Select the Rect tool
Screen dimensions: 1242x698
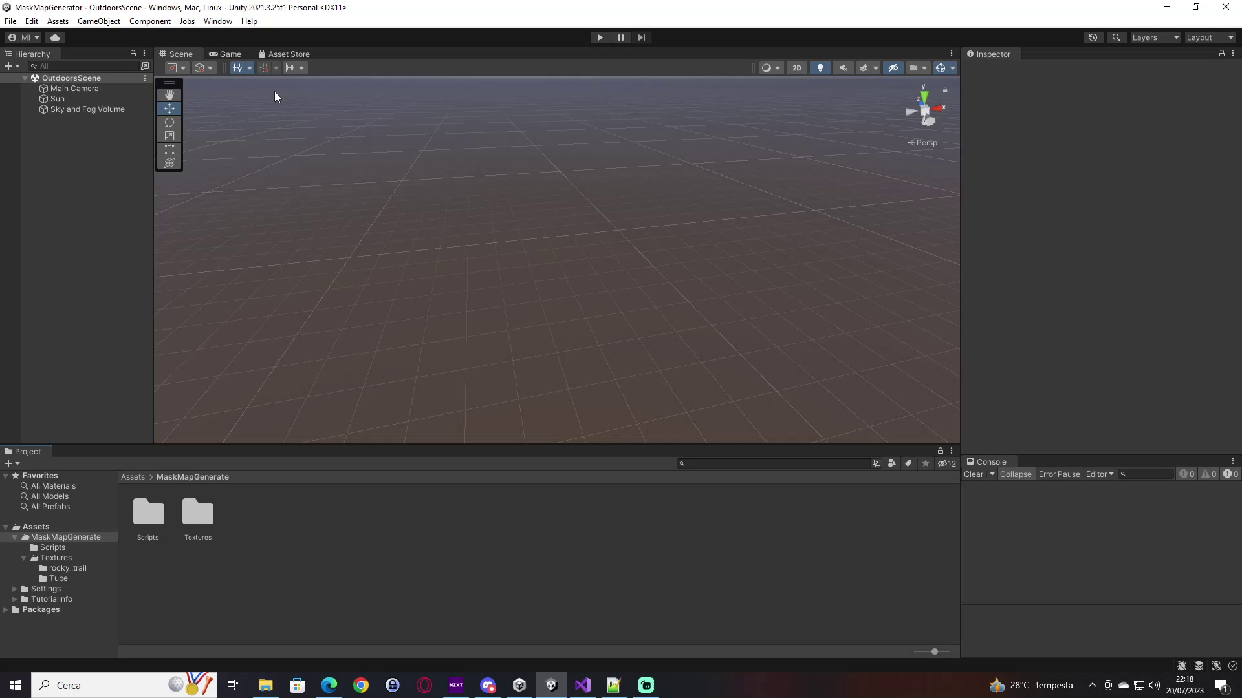[169, 149]
